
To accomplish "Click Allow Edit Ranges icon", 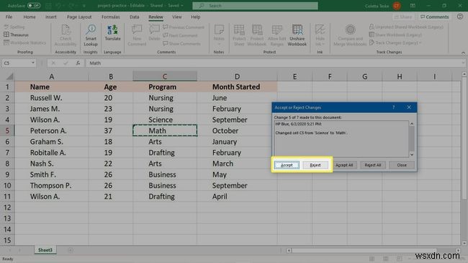I will pyautogui.click(x=276, y=30).
